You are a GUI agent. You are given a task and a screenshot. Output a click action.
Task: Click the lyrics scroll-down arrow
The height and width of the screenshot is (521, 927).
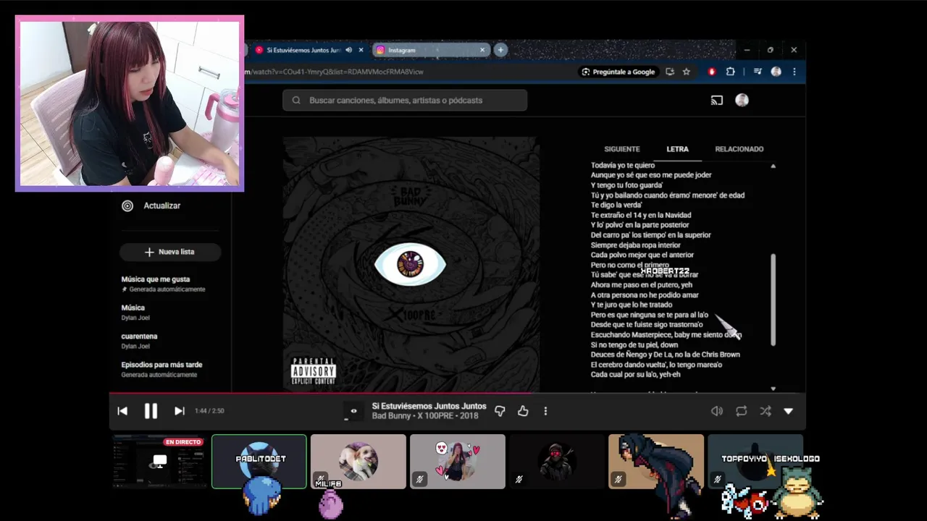click(773, 389)
